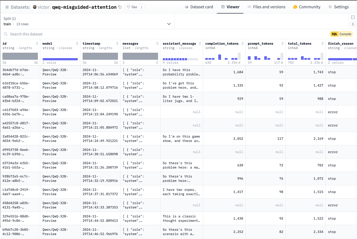The image size is (357, 239).
Task: Click the total_tokens histogram chart
Action: pos(305,56)
